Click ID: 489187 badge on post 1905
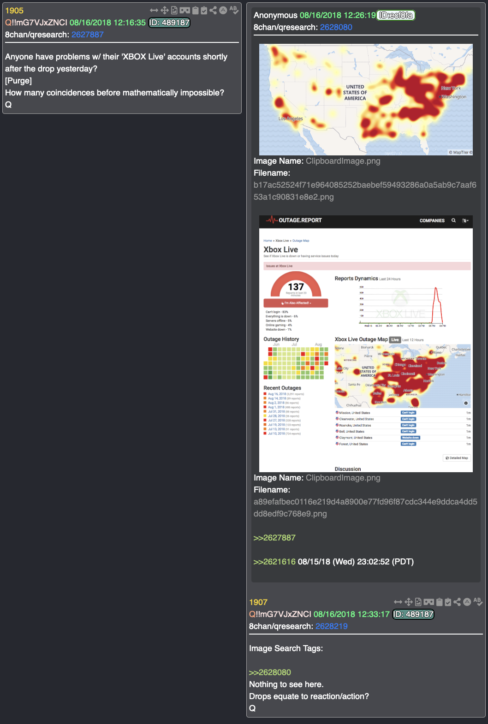Image resolution: width=488 pixels, height=724 pixels. [169, 23]
